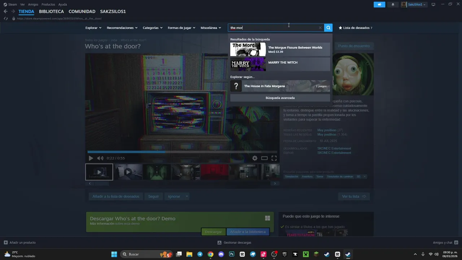Browse The House in Fata Morgana tag

pyautogui.click(x=280, y=86)
